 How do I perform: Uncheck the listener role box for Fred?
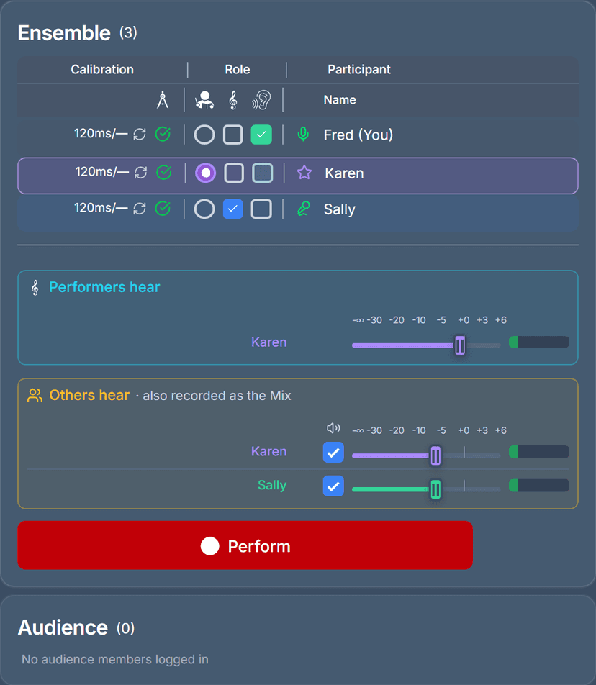click(x=261, y=135)
